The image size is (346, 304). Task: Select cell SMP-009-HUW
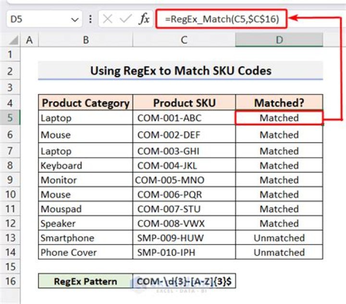tap(184, 238)
